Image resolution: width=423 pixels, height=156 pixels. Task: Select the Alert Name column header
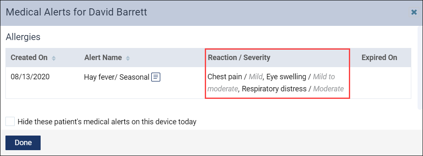point(103,58)
